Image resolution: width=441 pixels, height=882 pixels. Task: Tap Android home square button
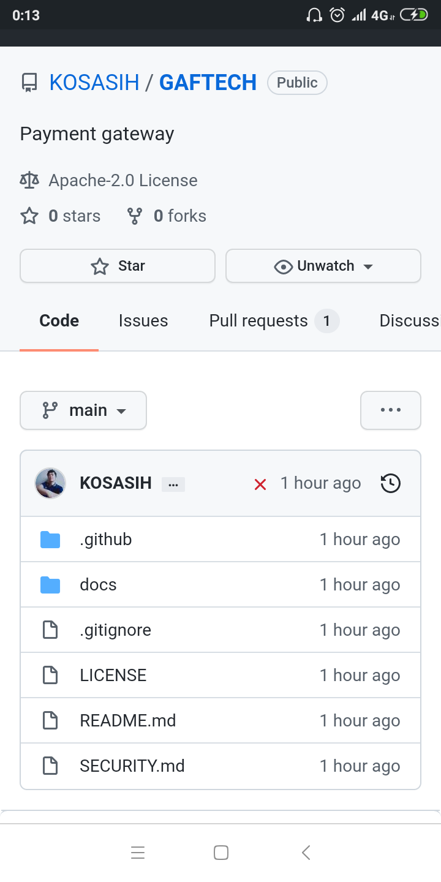coord(221,852)
